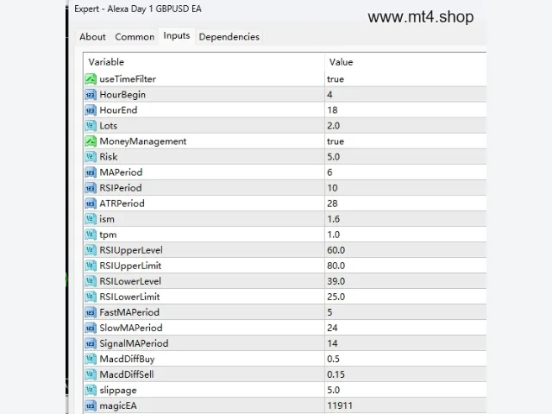Click the MacdDiffSell value 0.15
This screenshot has width=552, height=414.
pos(336,374)
